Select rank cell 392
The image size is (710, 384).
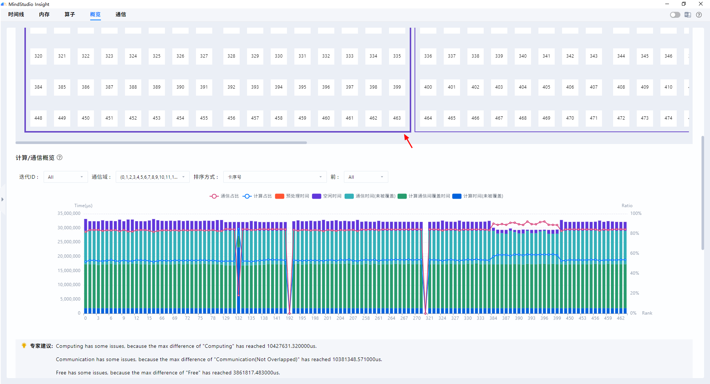[231, 87]
